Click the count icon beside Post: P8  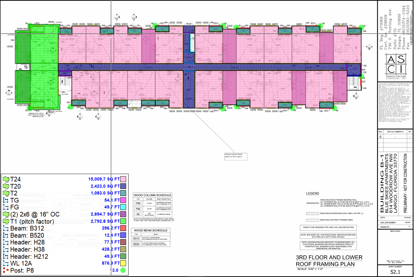tap(6, 270)
